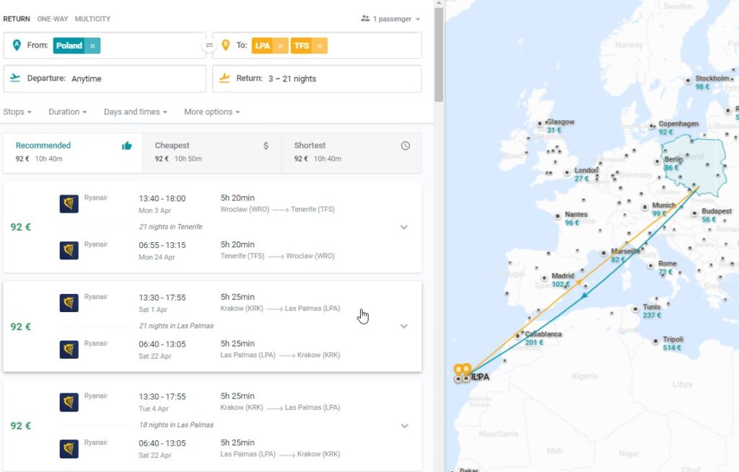The height and width of the screenshot is (472, 739).
Task: Switch to the Cheapest results tab
Action: (211, 153)
